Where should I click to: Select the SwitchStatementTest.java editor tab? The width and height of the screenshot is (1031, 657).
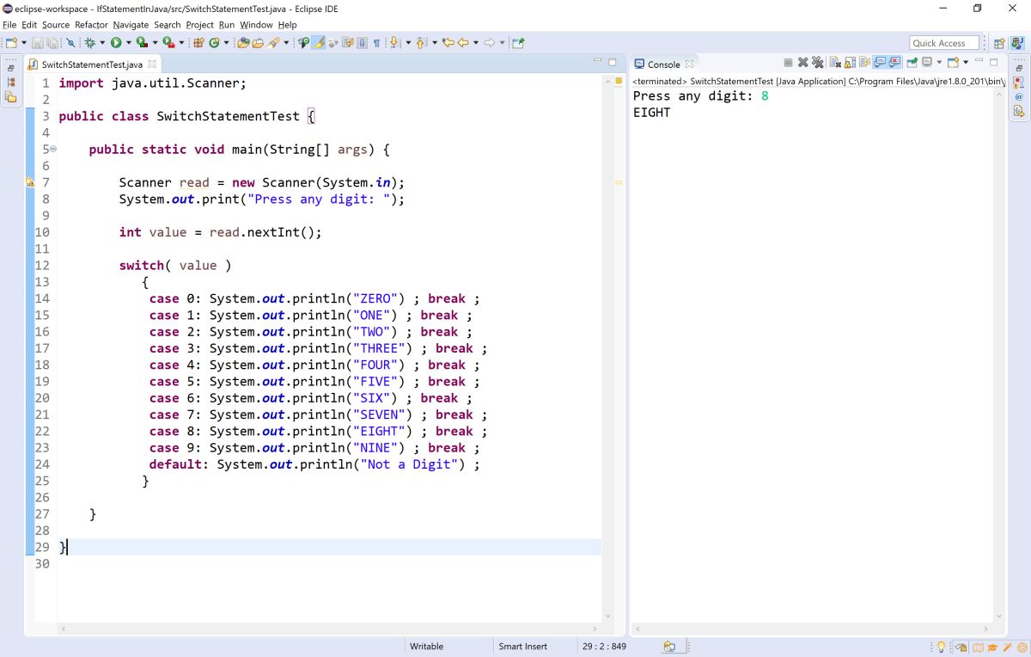(x=92, y=64)
